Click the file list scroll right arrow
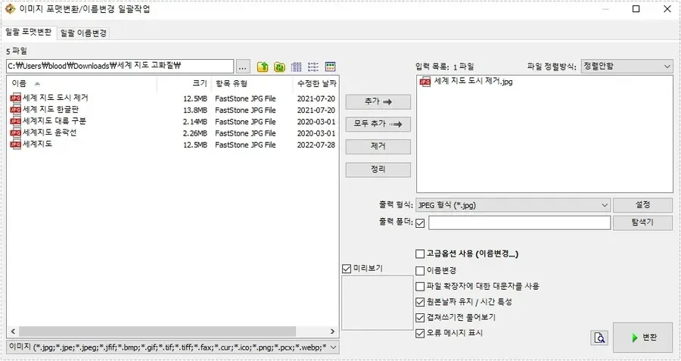This screenshot has width=681, height=361. 332,331
